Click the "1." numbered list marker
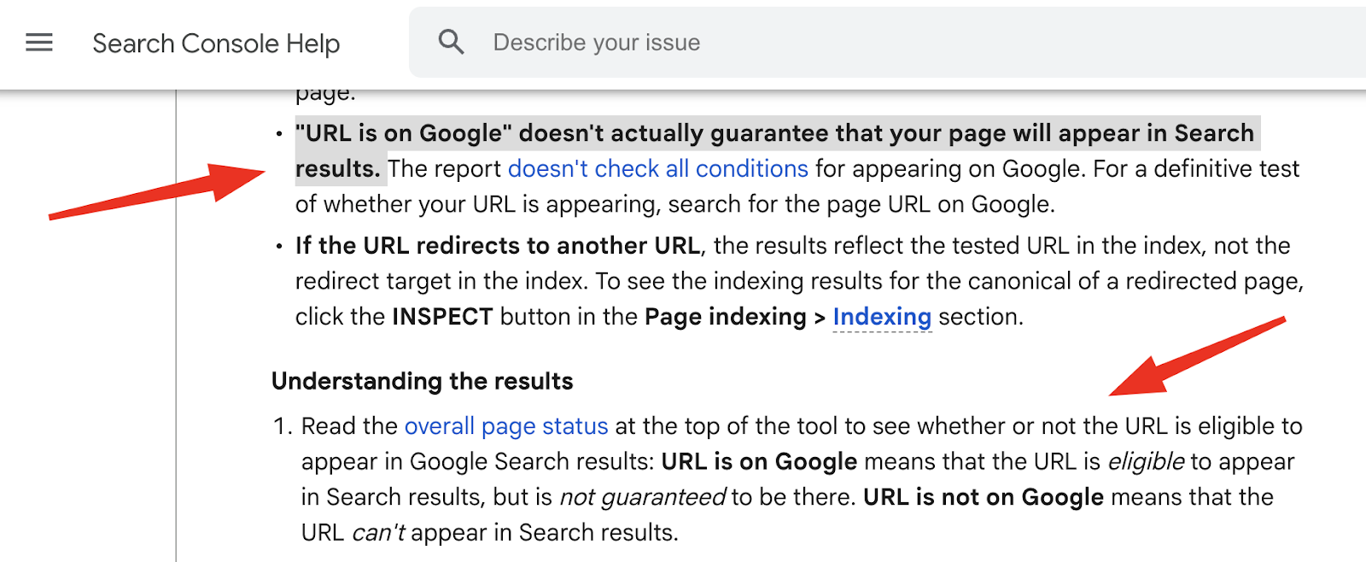This screenshot has height=562, width=1366. (x=283, y=426)
